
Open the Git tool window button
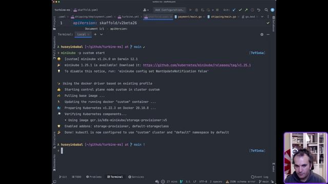tap(63, 177)
